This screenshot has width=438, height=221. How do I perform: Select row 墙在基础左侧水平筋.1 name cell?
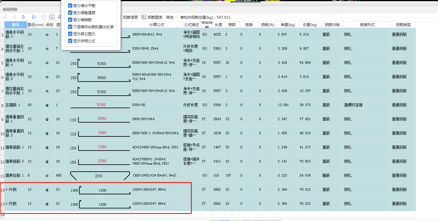pos(16,49)
